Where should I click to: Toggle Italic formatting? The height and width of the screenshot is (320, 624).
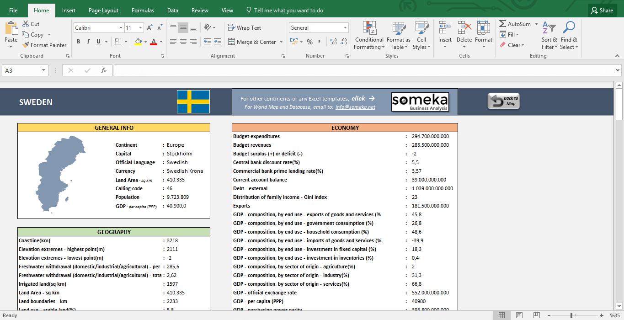[88, 42]
